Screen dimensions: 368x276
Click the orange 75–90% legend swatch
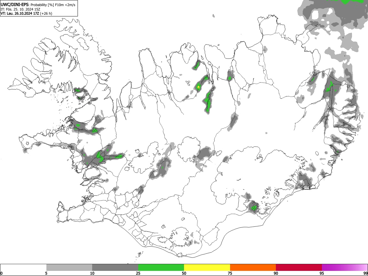[253, 268]
